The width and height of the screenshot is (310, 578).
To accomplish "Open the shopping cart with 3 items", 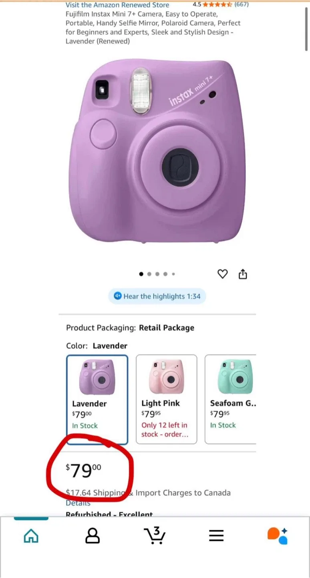I will coord(155,535).
